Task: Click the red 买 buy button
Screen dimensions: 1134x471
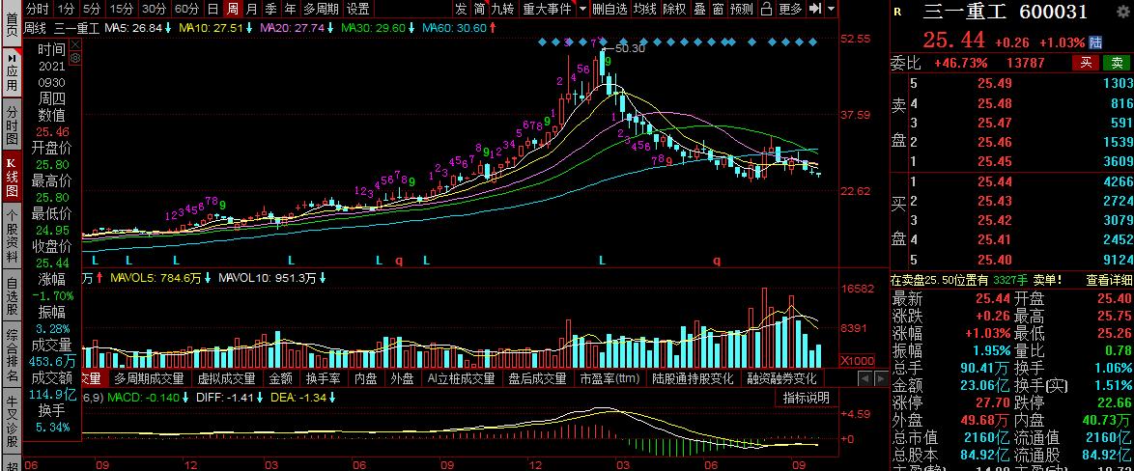Action: point(1086,63)
